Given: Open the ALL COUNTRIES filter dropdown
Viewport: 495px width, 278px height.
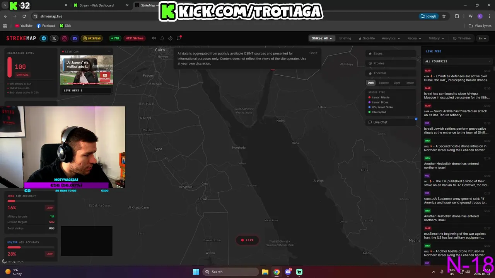Looking at the screenshot, I should (x=458, y=61).
